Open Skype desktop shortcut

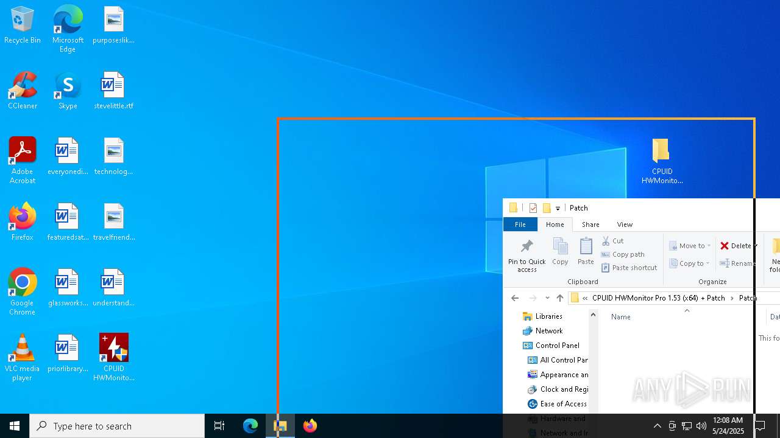pyautogui.click(x=68, y=91)
